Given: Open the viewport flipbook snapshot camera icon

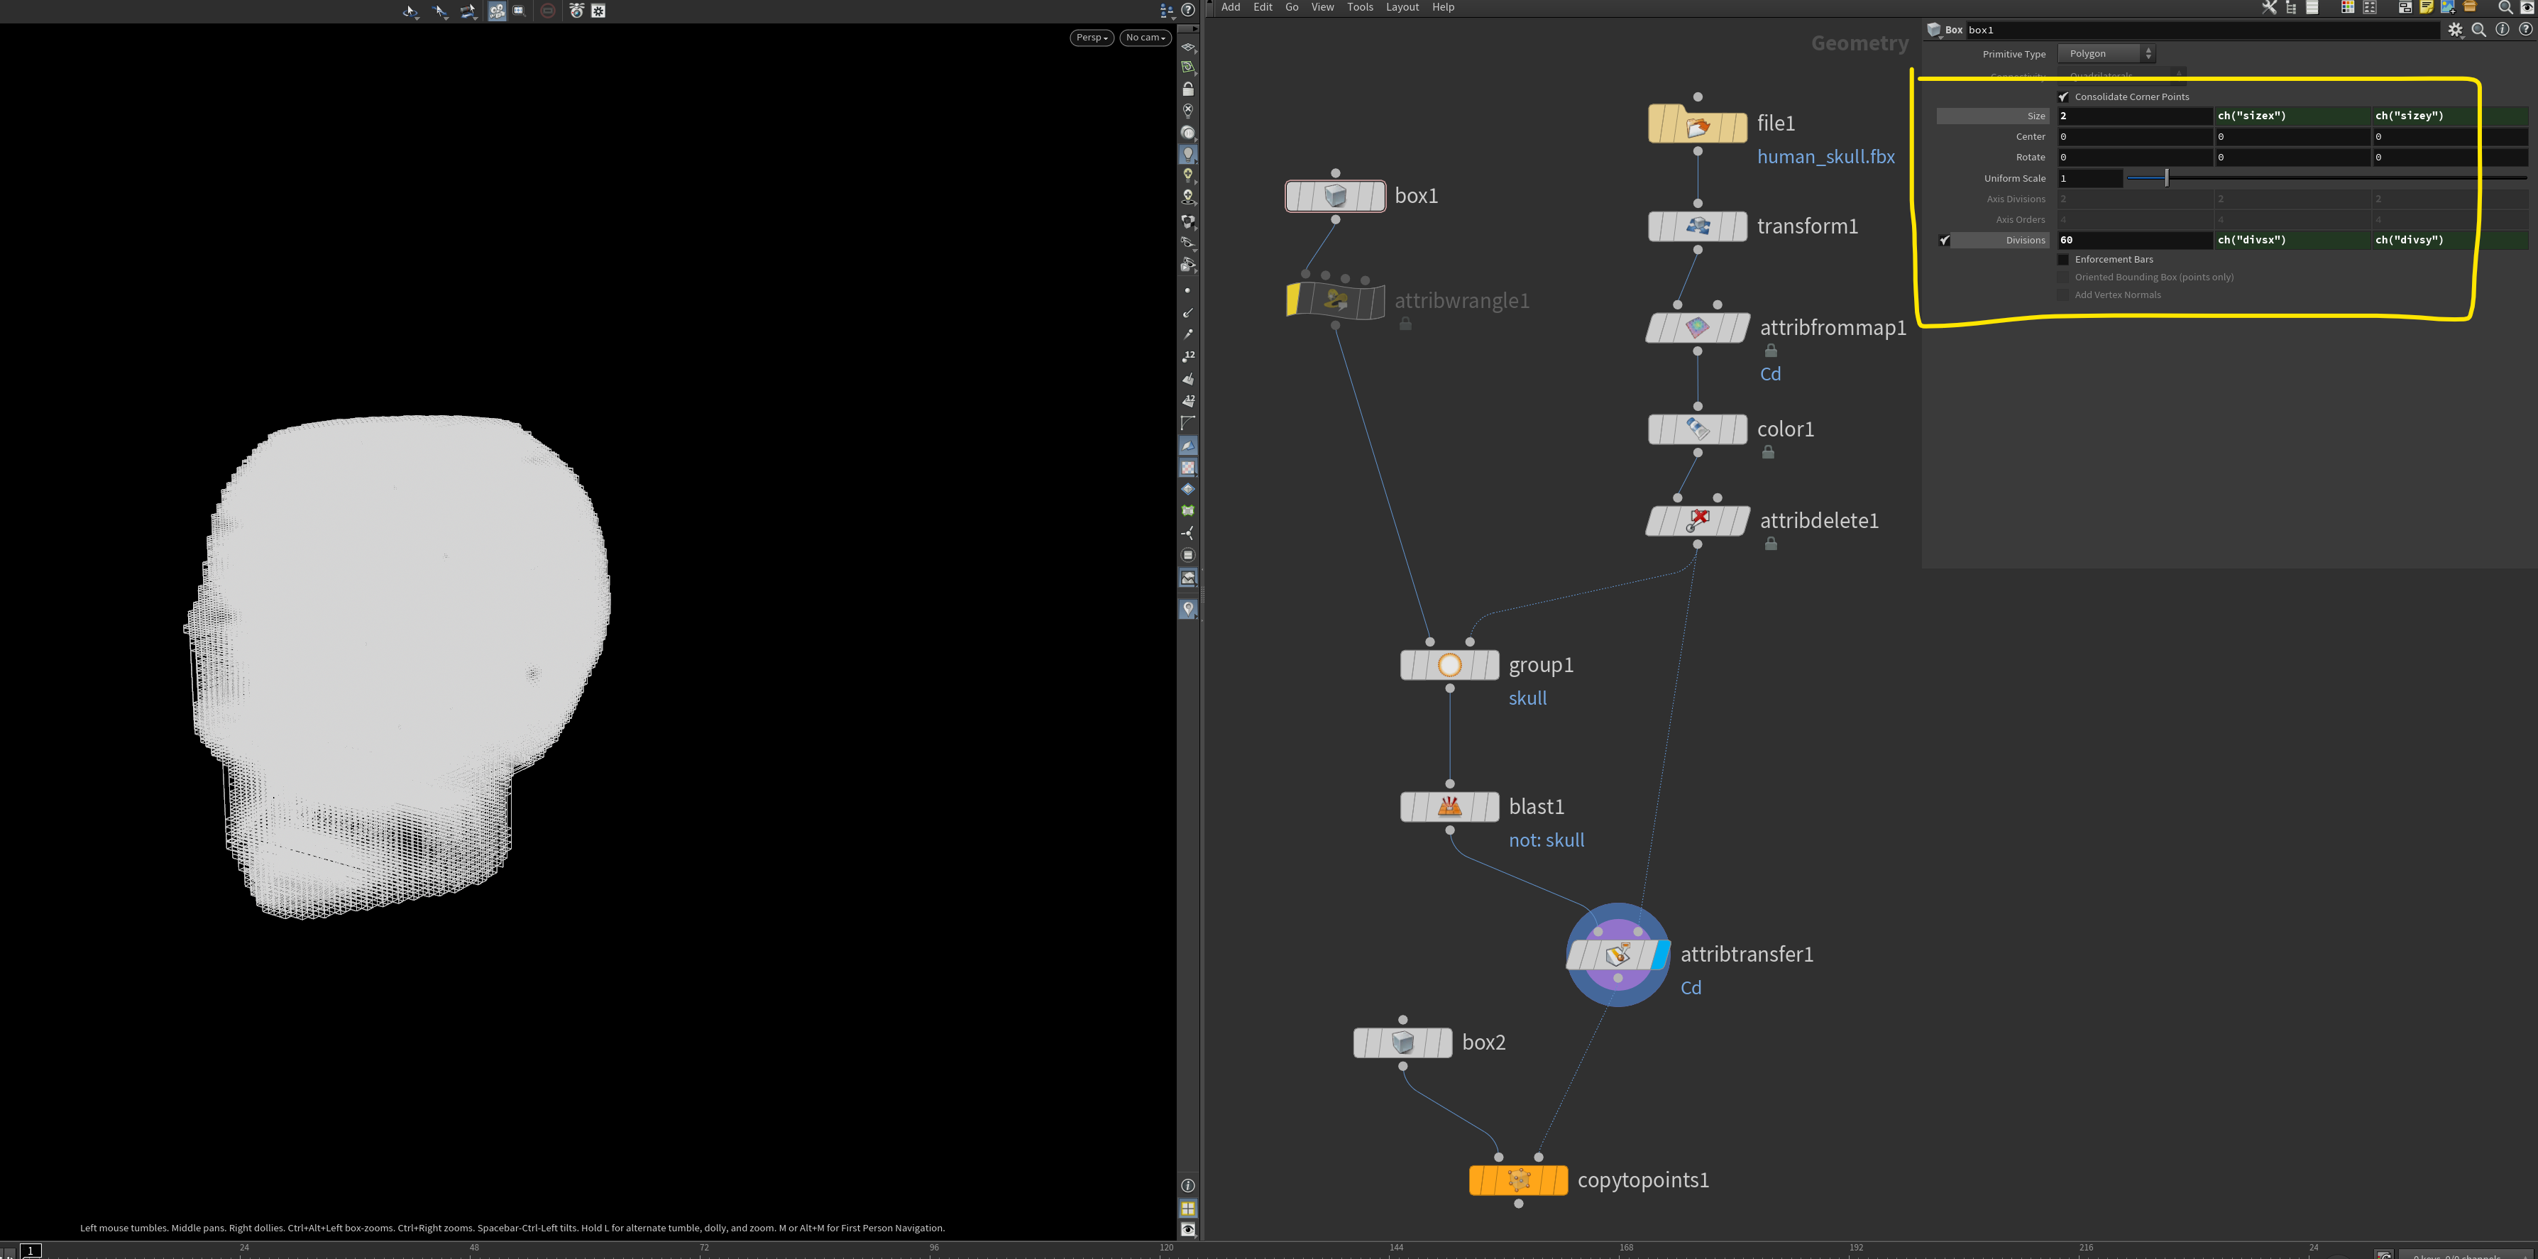Looking at the screenshot, I should coord(576,11).
